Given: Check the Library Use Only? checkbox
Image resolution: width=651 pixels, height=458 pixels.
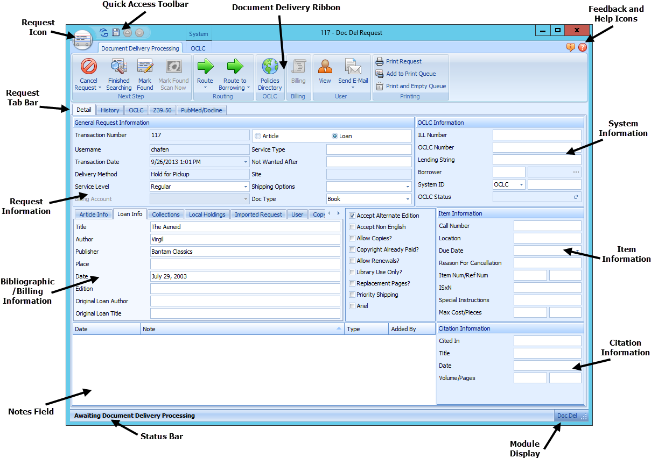Looking at the screenshot, I should point(352,272).
